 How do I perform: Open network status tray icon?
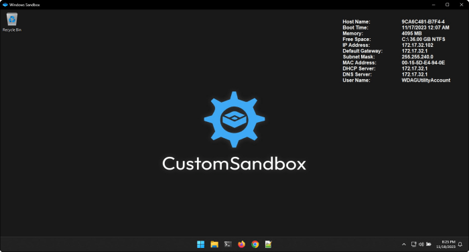click(413, 244)
